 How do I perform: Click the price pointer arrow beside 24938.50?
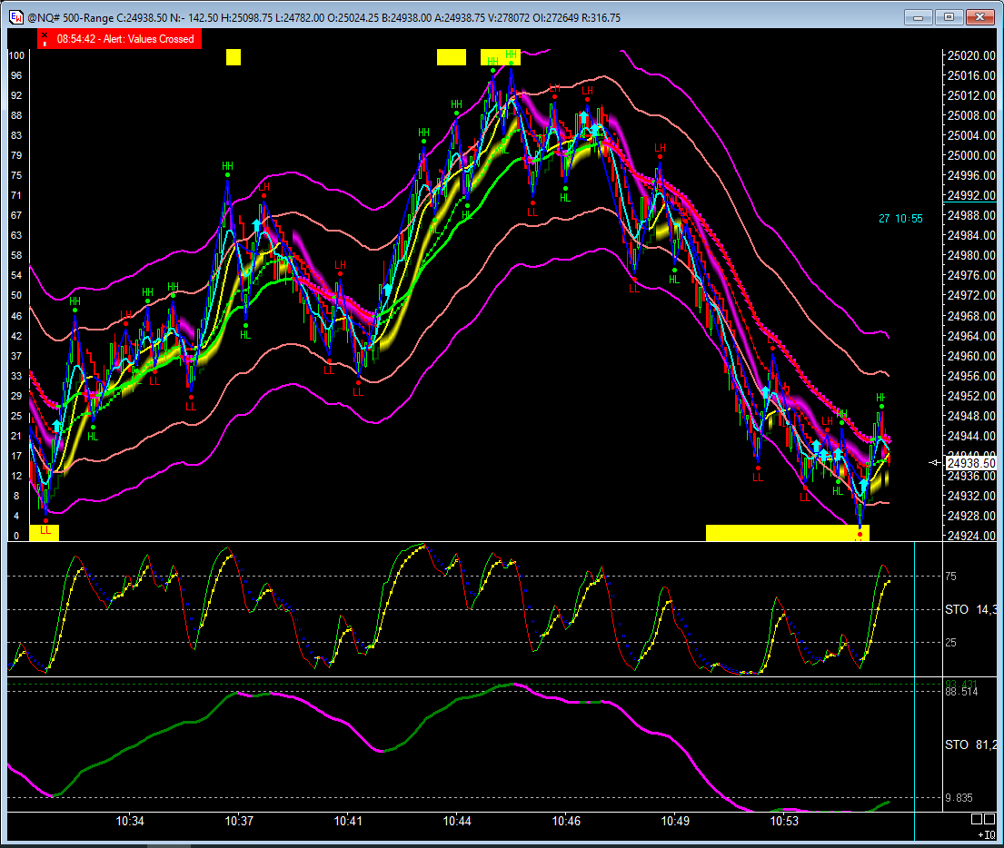[935, 463]
